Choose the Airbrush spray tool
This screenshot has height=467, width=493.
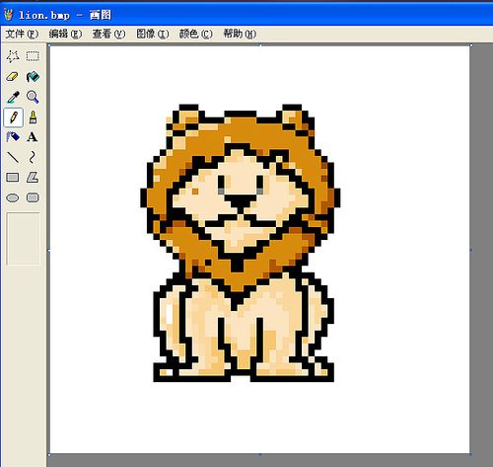coord(13,137)
